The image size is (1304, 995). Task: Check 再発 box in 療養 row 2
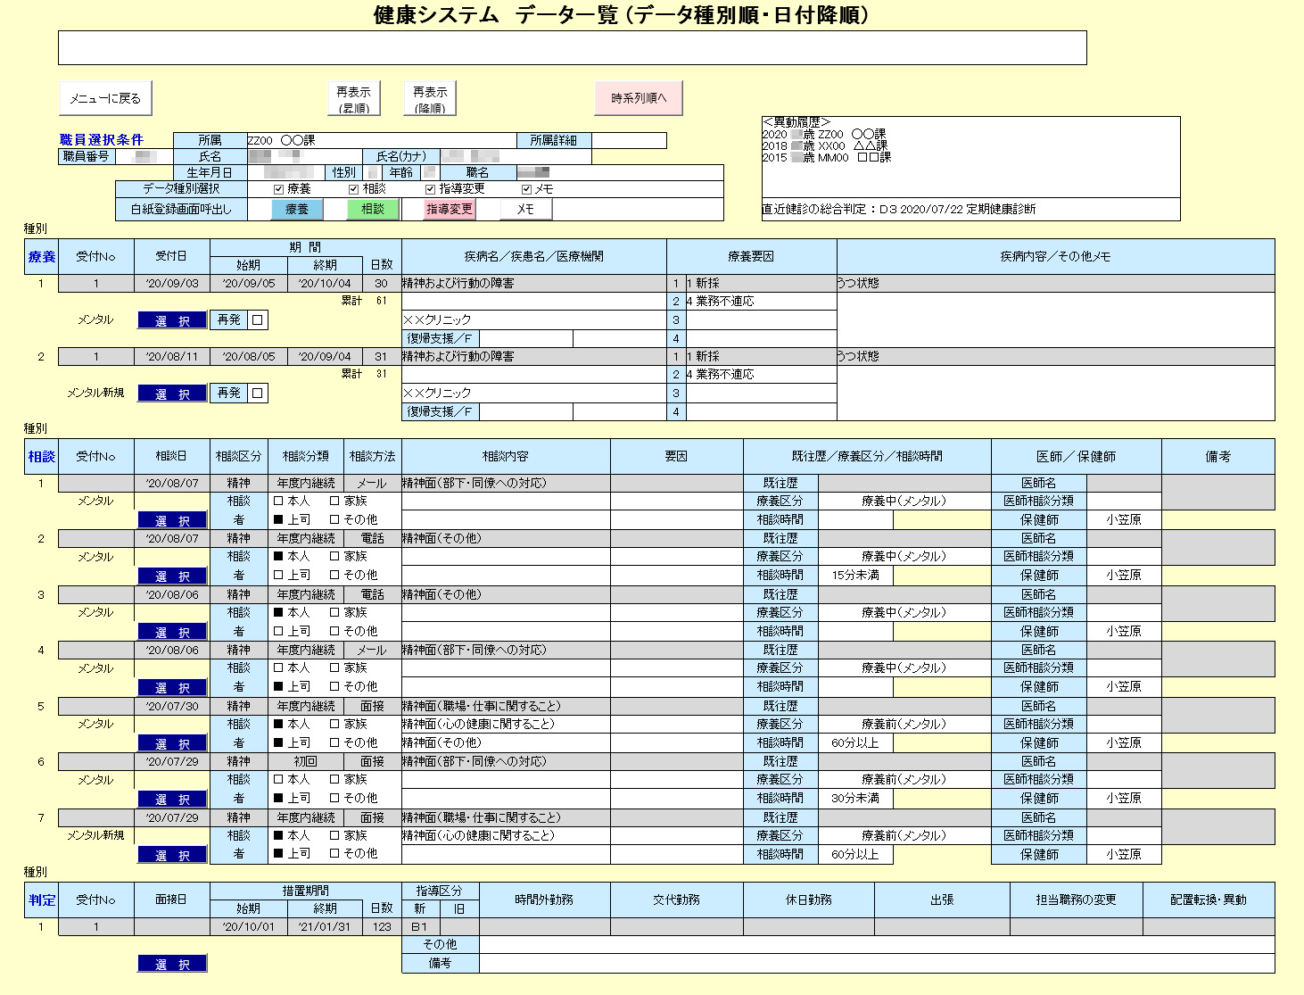tap(257, 393)
